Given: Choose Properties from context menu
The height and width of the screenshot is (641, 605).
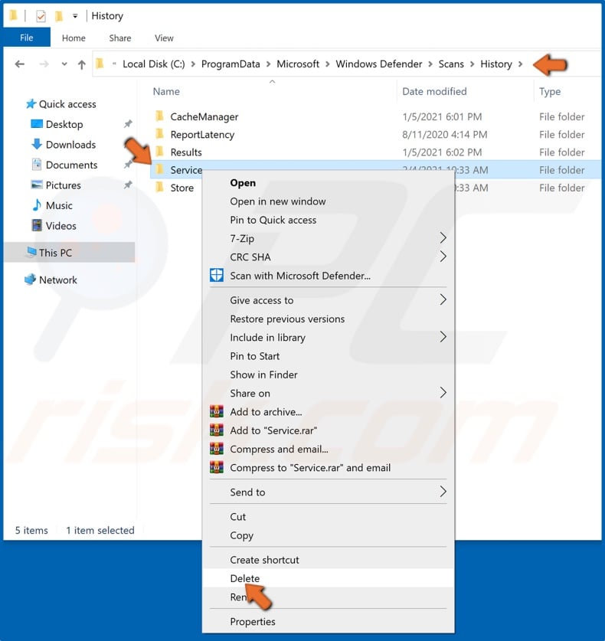Looking at the screenshot, I should [x=253, y=622].
